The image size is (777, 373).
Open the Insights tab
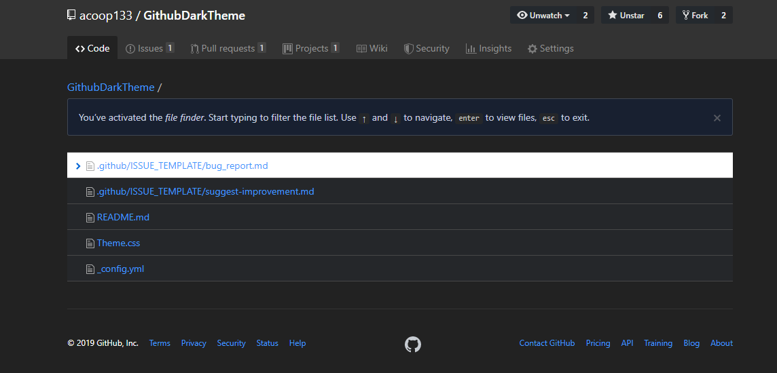coord(488,48)
